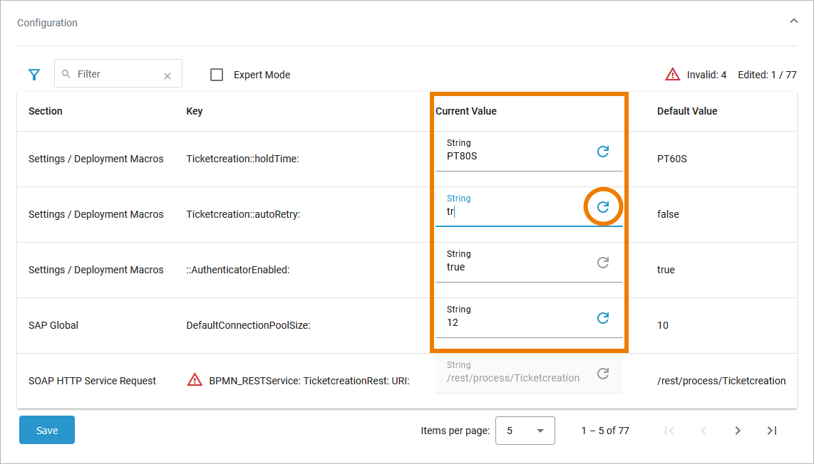The image size is (814, 464).
Task: Click the filter funnel icon
Action: (34, 74)
